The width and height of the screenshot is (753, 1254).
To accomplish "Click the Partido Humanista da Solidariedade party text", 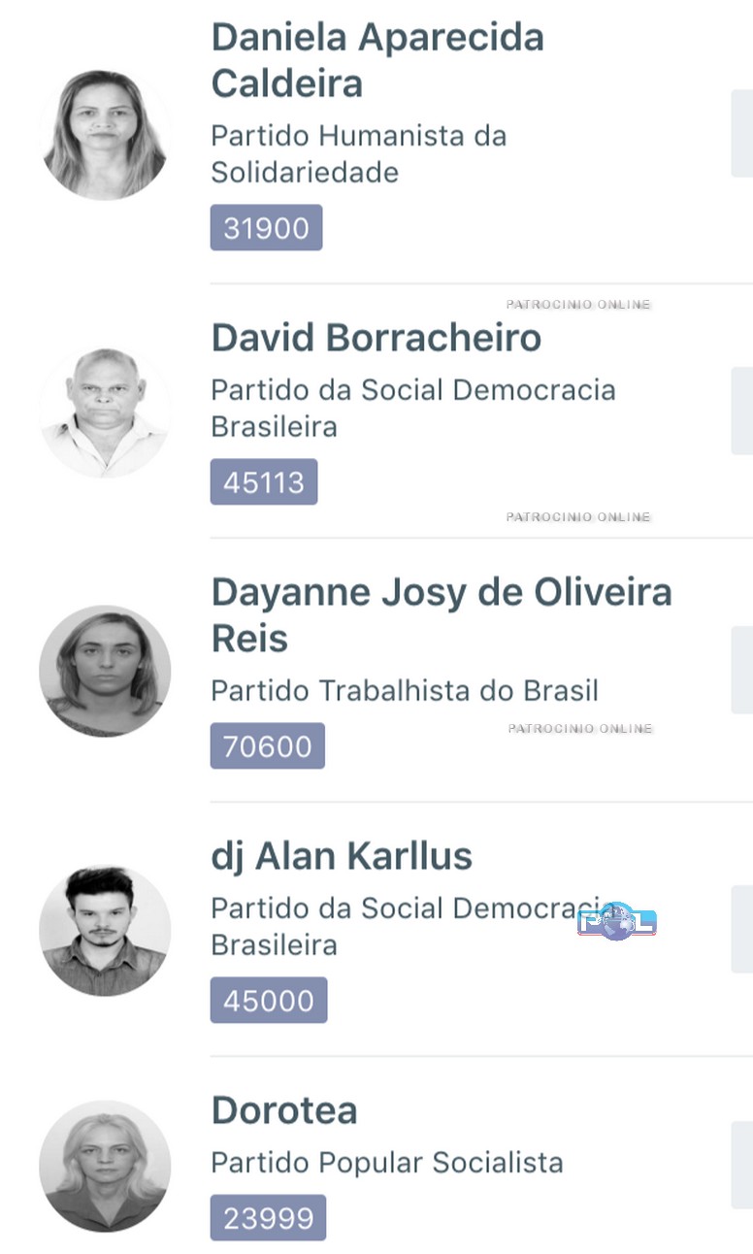I will tap(359, 153).
